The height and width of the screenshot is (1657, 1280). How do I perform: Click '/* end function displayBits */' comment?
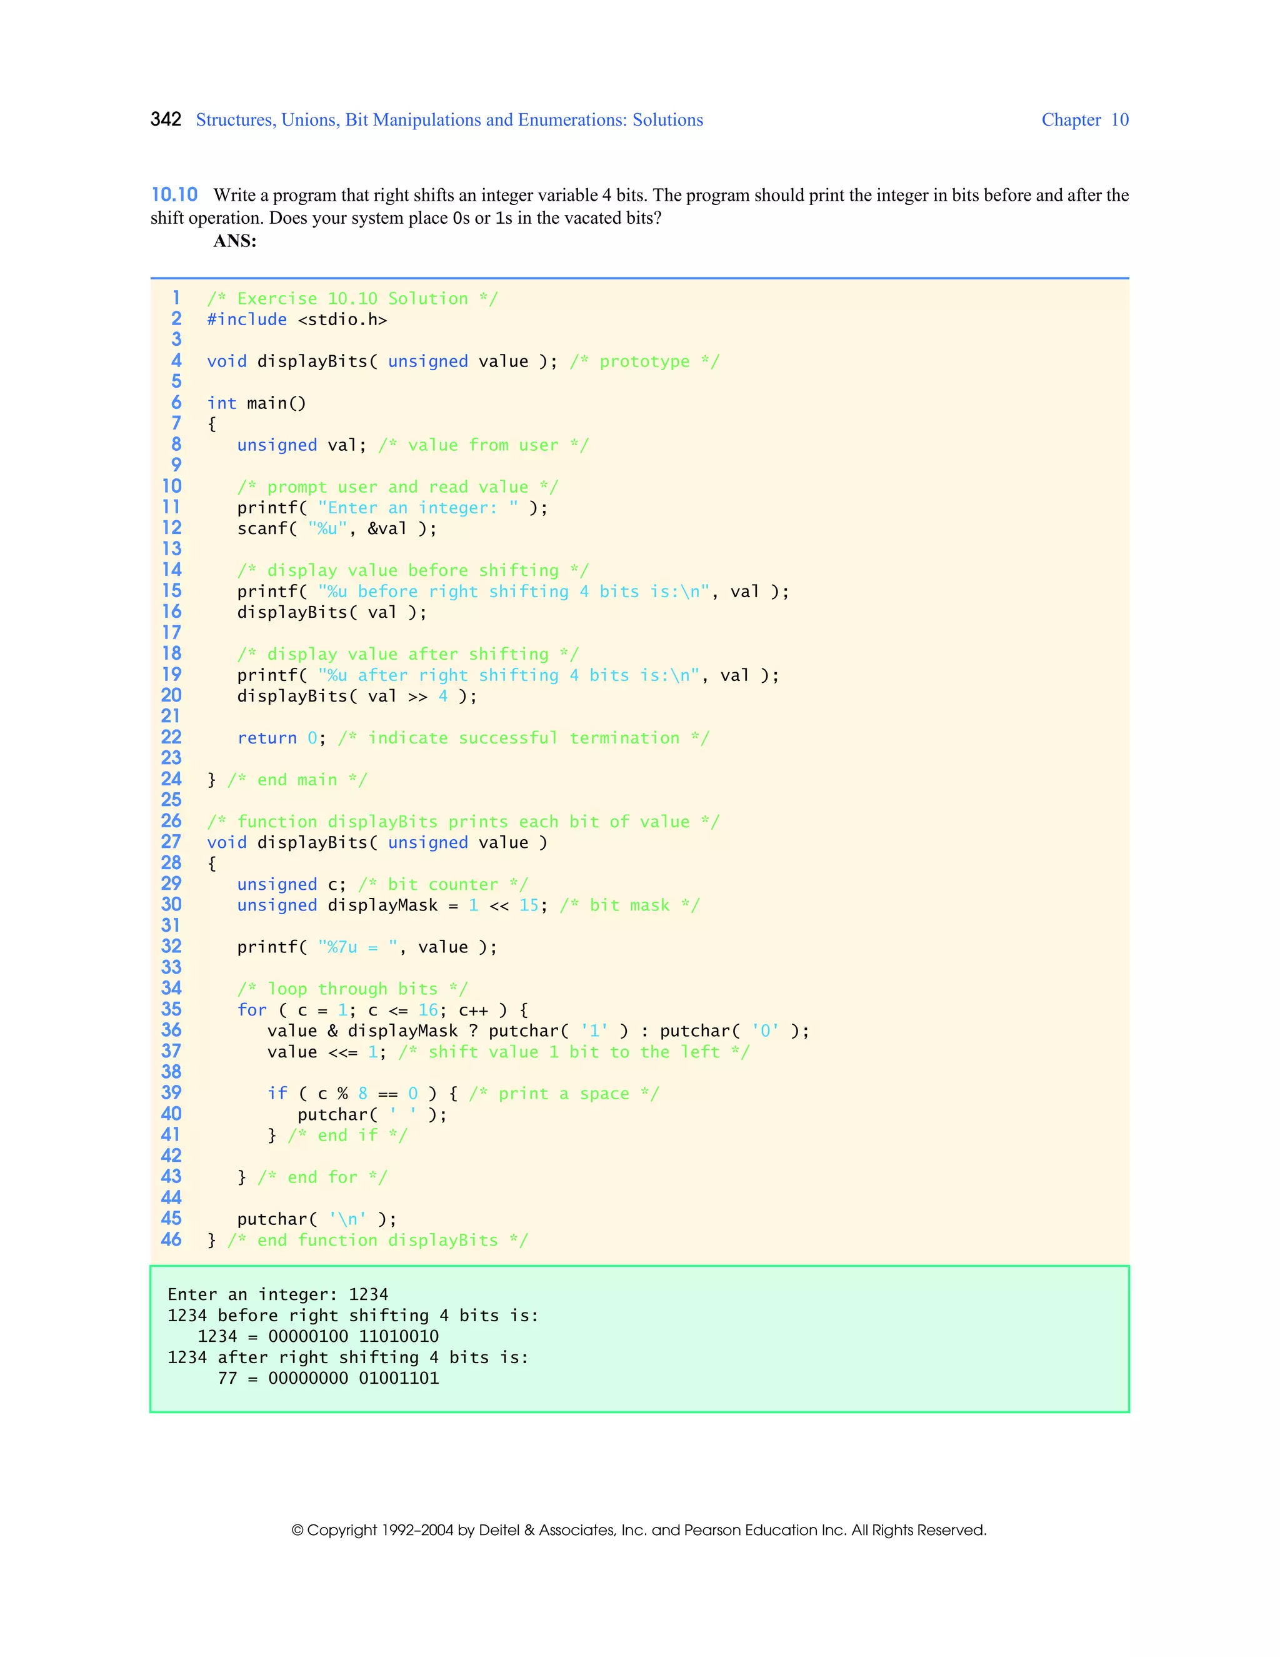[x=377, y=1241]
